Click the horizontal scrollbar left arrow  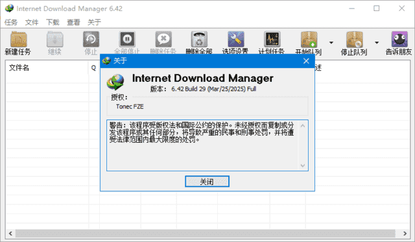tap(10, 234)
